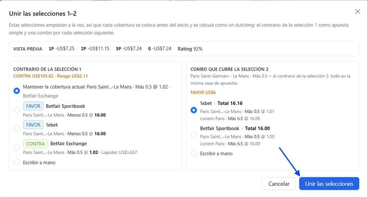This screenshot has height=197, width=367.
Task: Click the 1P -US$7.25 preview figure
Action: click(61, 48)
